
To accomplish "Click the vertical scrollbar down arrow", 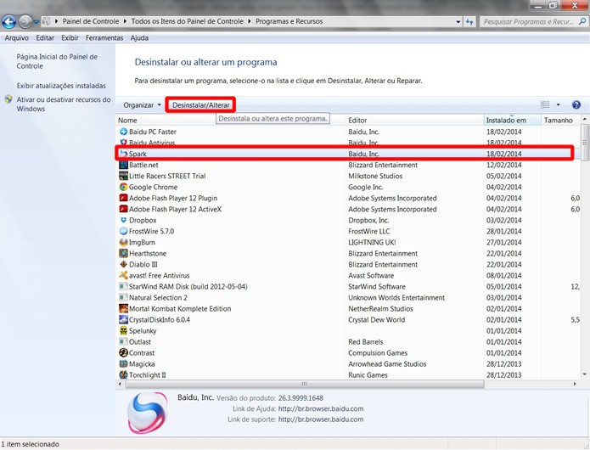I will [584, 374].
